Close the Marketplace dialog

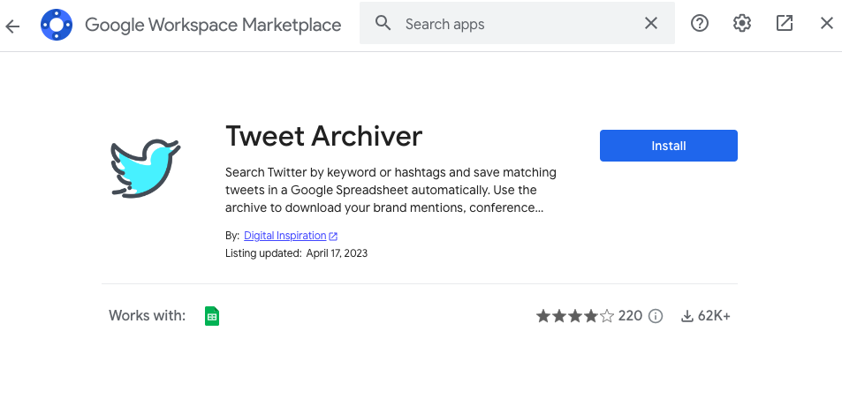click(x=827, y=23)
